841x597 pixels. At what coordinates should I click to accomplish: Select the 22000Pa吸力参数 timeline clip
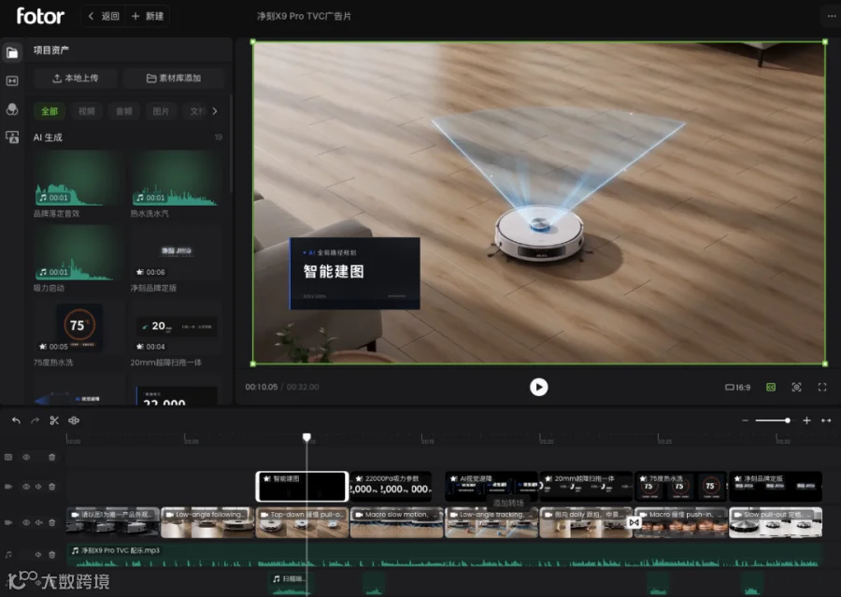click(x=391, y=486)
